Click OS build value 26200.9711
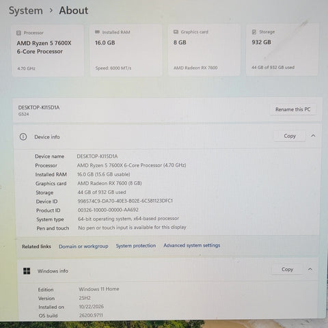The height and width of the screenshot is (328, 328). tap(91, 315)
